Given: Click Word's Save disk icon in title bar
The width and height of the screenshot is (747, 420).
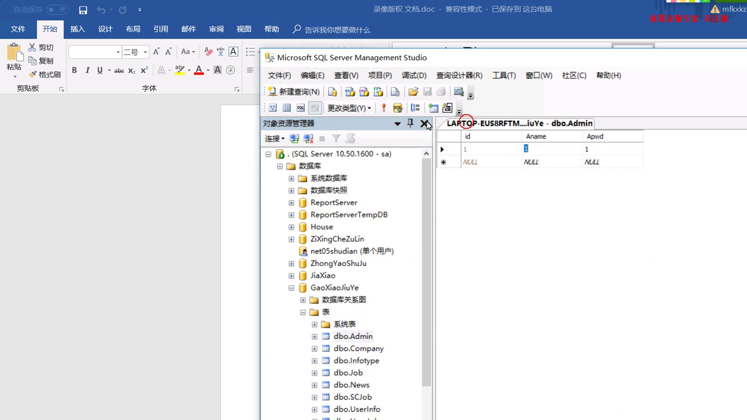Looking at the screenshot, I should [83, 10].
